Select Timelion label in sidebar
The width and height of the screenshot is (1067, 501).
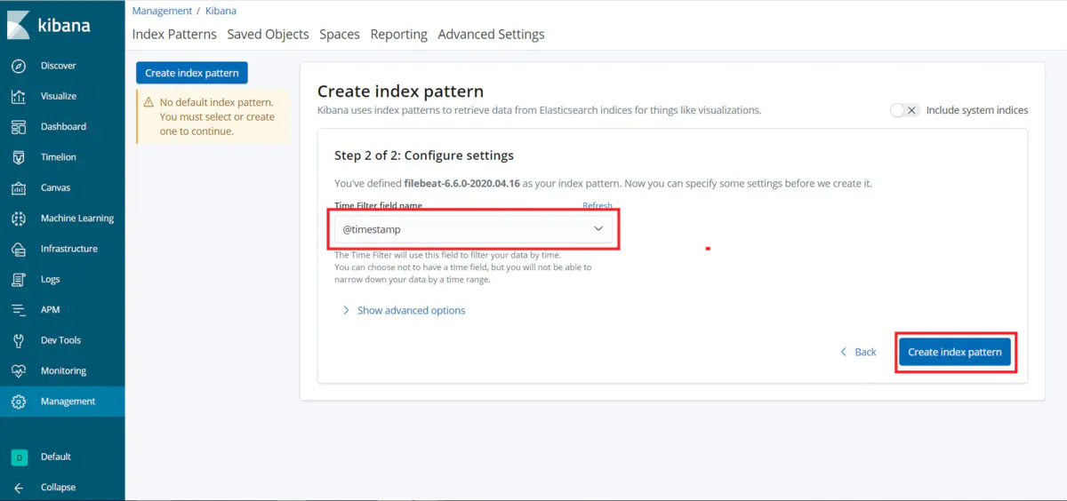59,157
